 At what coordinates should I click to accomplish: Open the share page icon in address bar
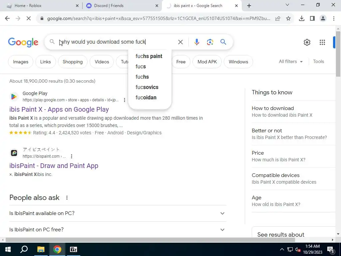pos(278,19)
